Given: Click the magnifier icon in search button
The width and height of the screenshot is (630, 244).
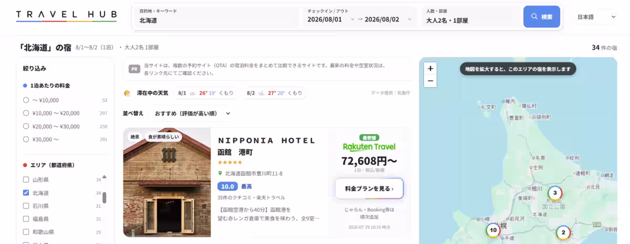Looking at the screenshot, I should click(x=534, y=17).
